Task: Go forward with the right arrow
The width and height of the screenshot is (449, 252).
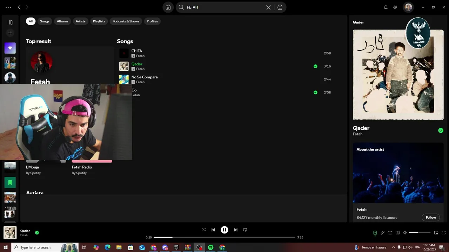Action: [x=27, y=7]
